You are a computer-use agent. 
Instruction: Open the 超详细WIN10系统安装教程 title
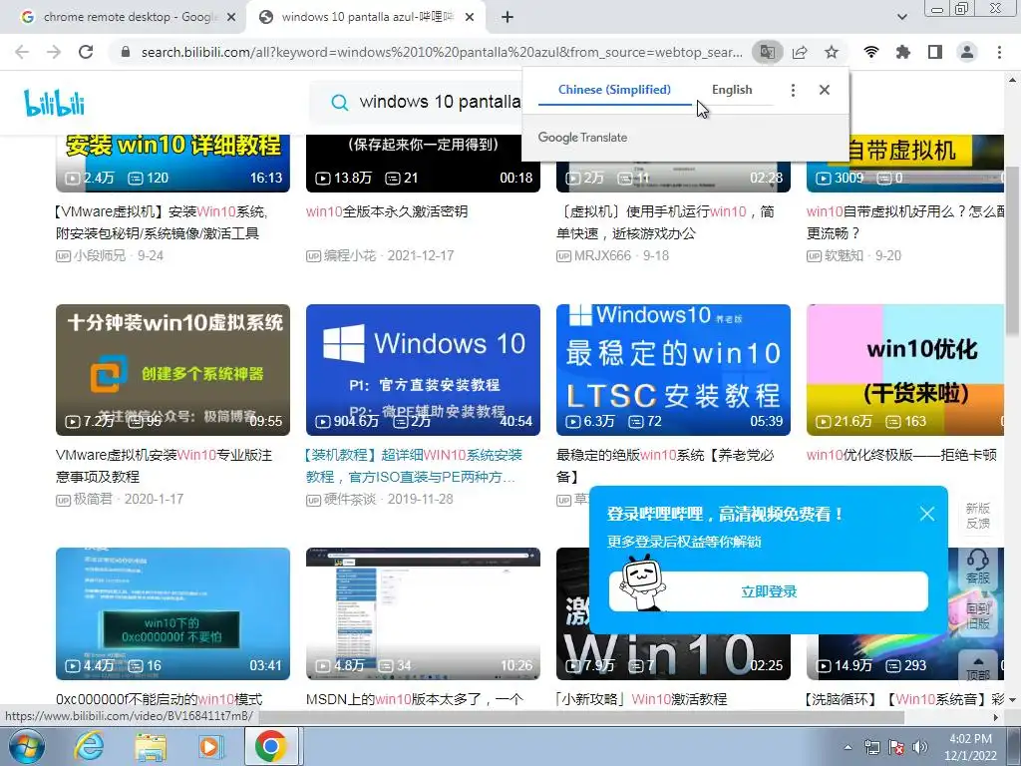(x=414, y=466)
